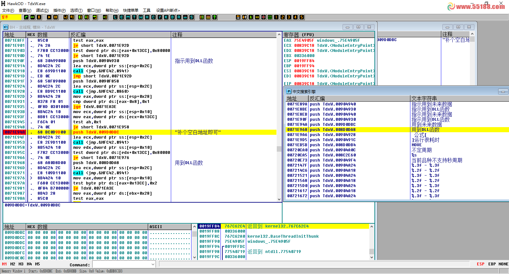Click 文本字符串 column header in search window
509x274 pixels.
pos(459,98)
